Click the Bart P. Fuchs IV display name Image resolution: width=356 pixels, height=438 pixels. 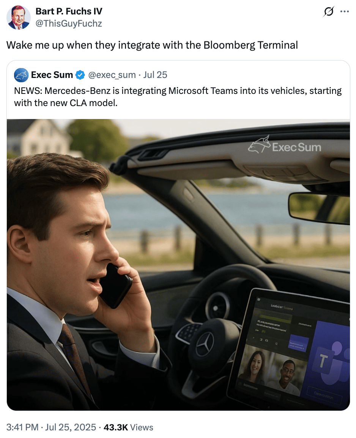[x=69, y=11]
